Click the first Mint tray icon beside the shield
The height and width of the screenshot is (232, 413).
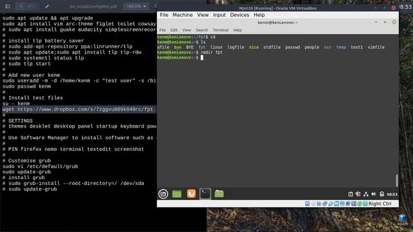click(x=350, y=194)
